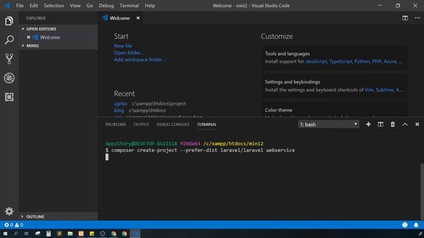Click the Color theme card
424x238 pixels.
pos(335,110)
